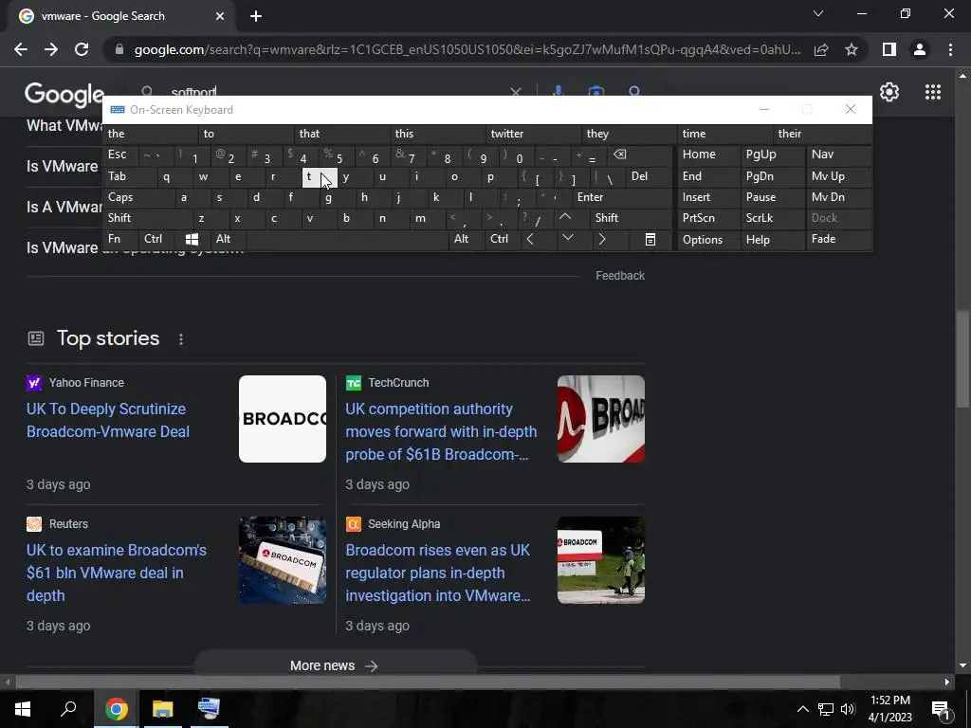Click the More news button

[x=335, y=665]
